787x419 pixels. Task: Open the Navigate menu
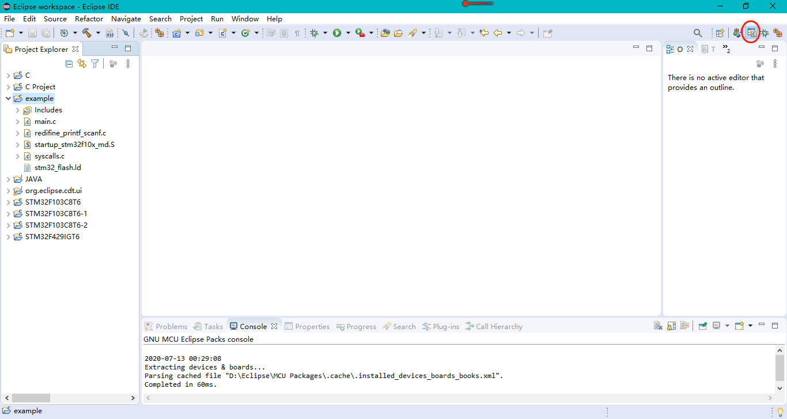point(126,19)
